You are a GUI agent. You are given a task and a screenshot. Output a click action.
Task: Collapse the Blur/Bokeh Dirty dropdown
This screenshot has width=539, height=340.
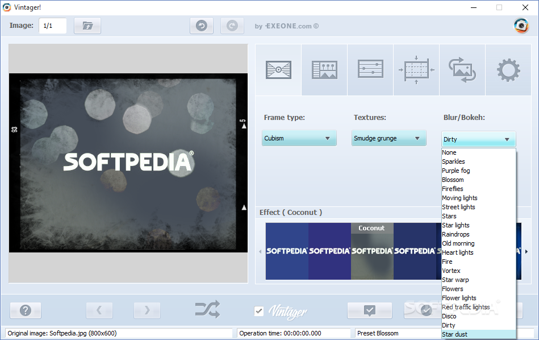(x=478, y=139)
